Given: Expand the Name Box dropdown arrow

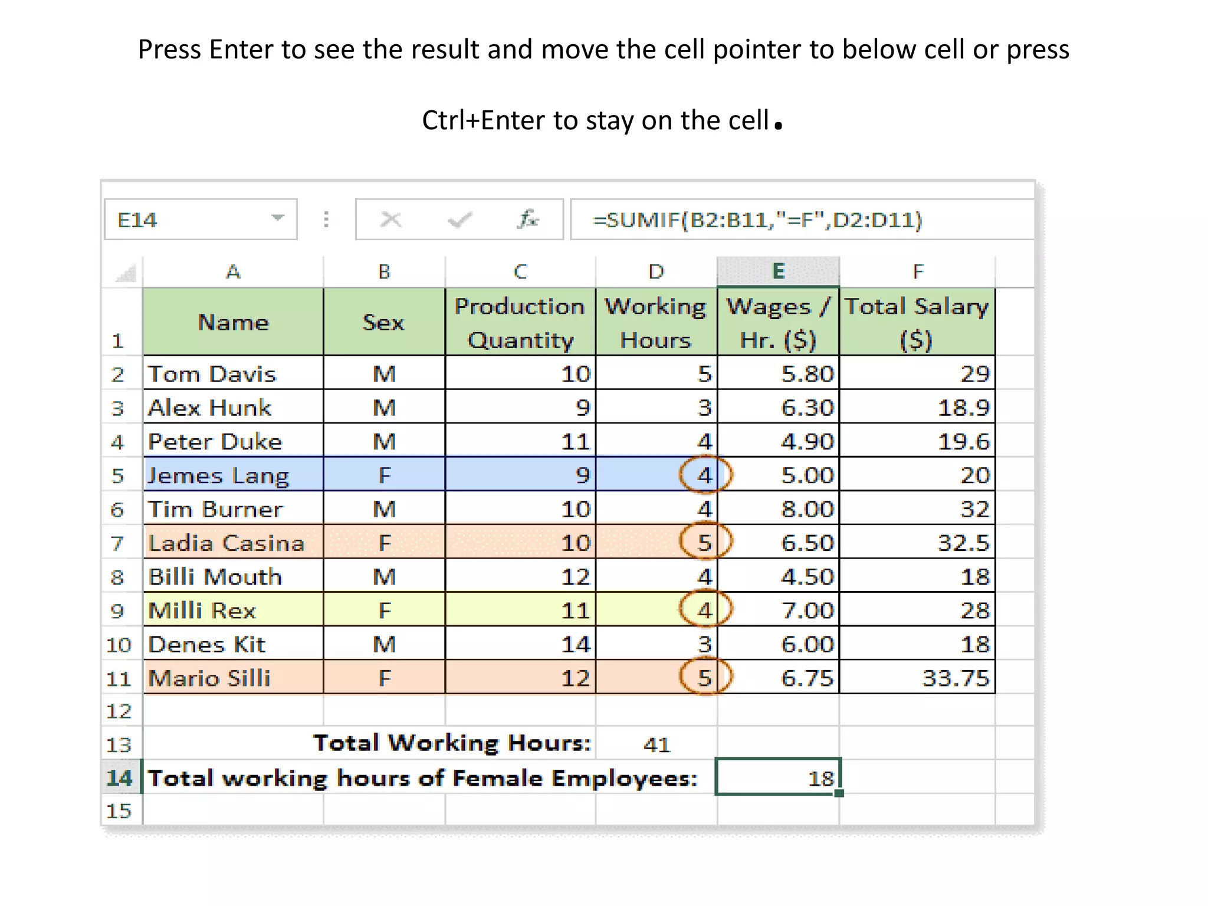Looking at the screenshot, I should [277, 218].
